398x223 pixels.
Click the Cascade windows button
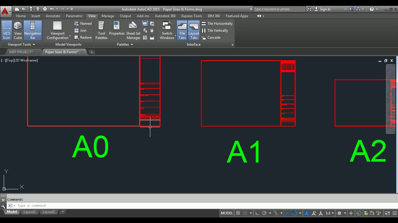tap(211, 37)
